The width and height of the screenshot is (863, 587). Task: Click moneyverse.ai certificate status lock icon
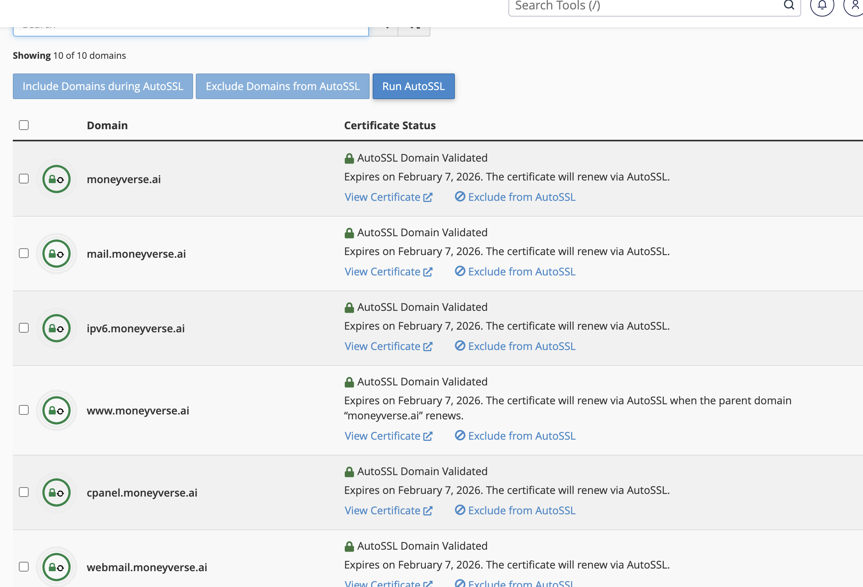tap(57, 179)
